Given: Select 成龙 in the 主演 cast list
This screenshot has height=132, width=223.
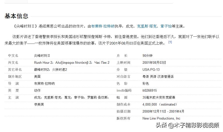Looking at the screenshot, I should coord(37,97).
